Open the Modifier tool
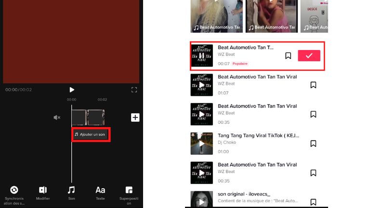This screenshot has height=208, width=370. [x=43, y=193]
